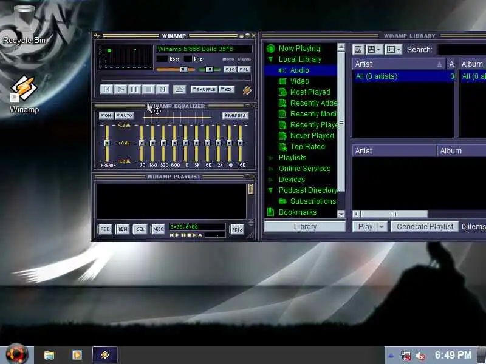Open the pane layout view dropdown
This screenshot has width=486, height=364.
(x=374, y=50)
